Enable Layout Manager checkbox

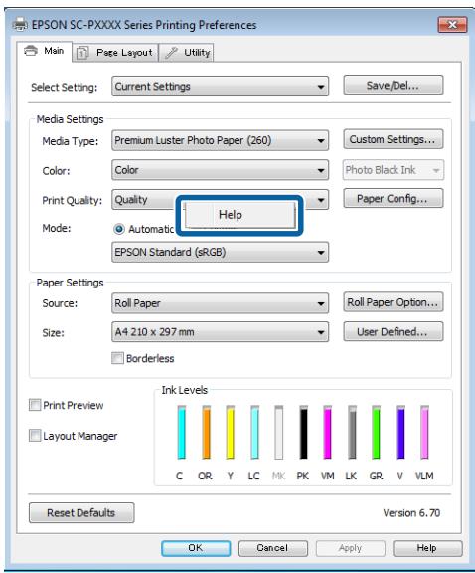(35, 436)
